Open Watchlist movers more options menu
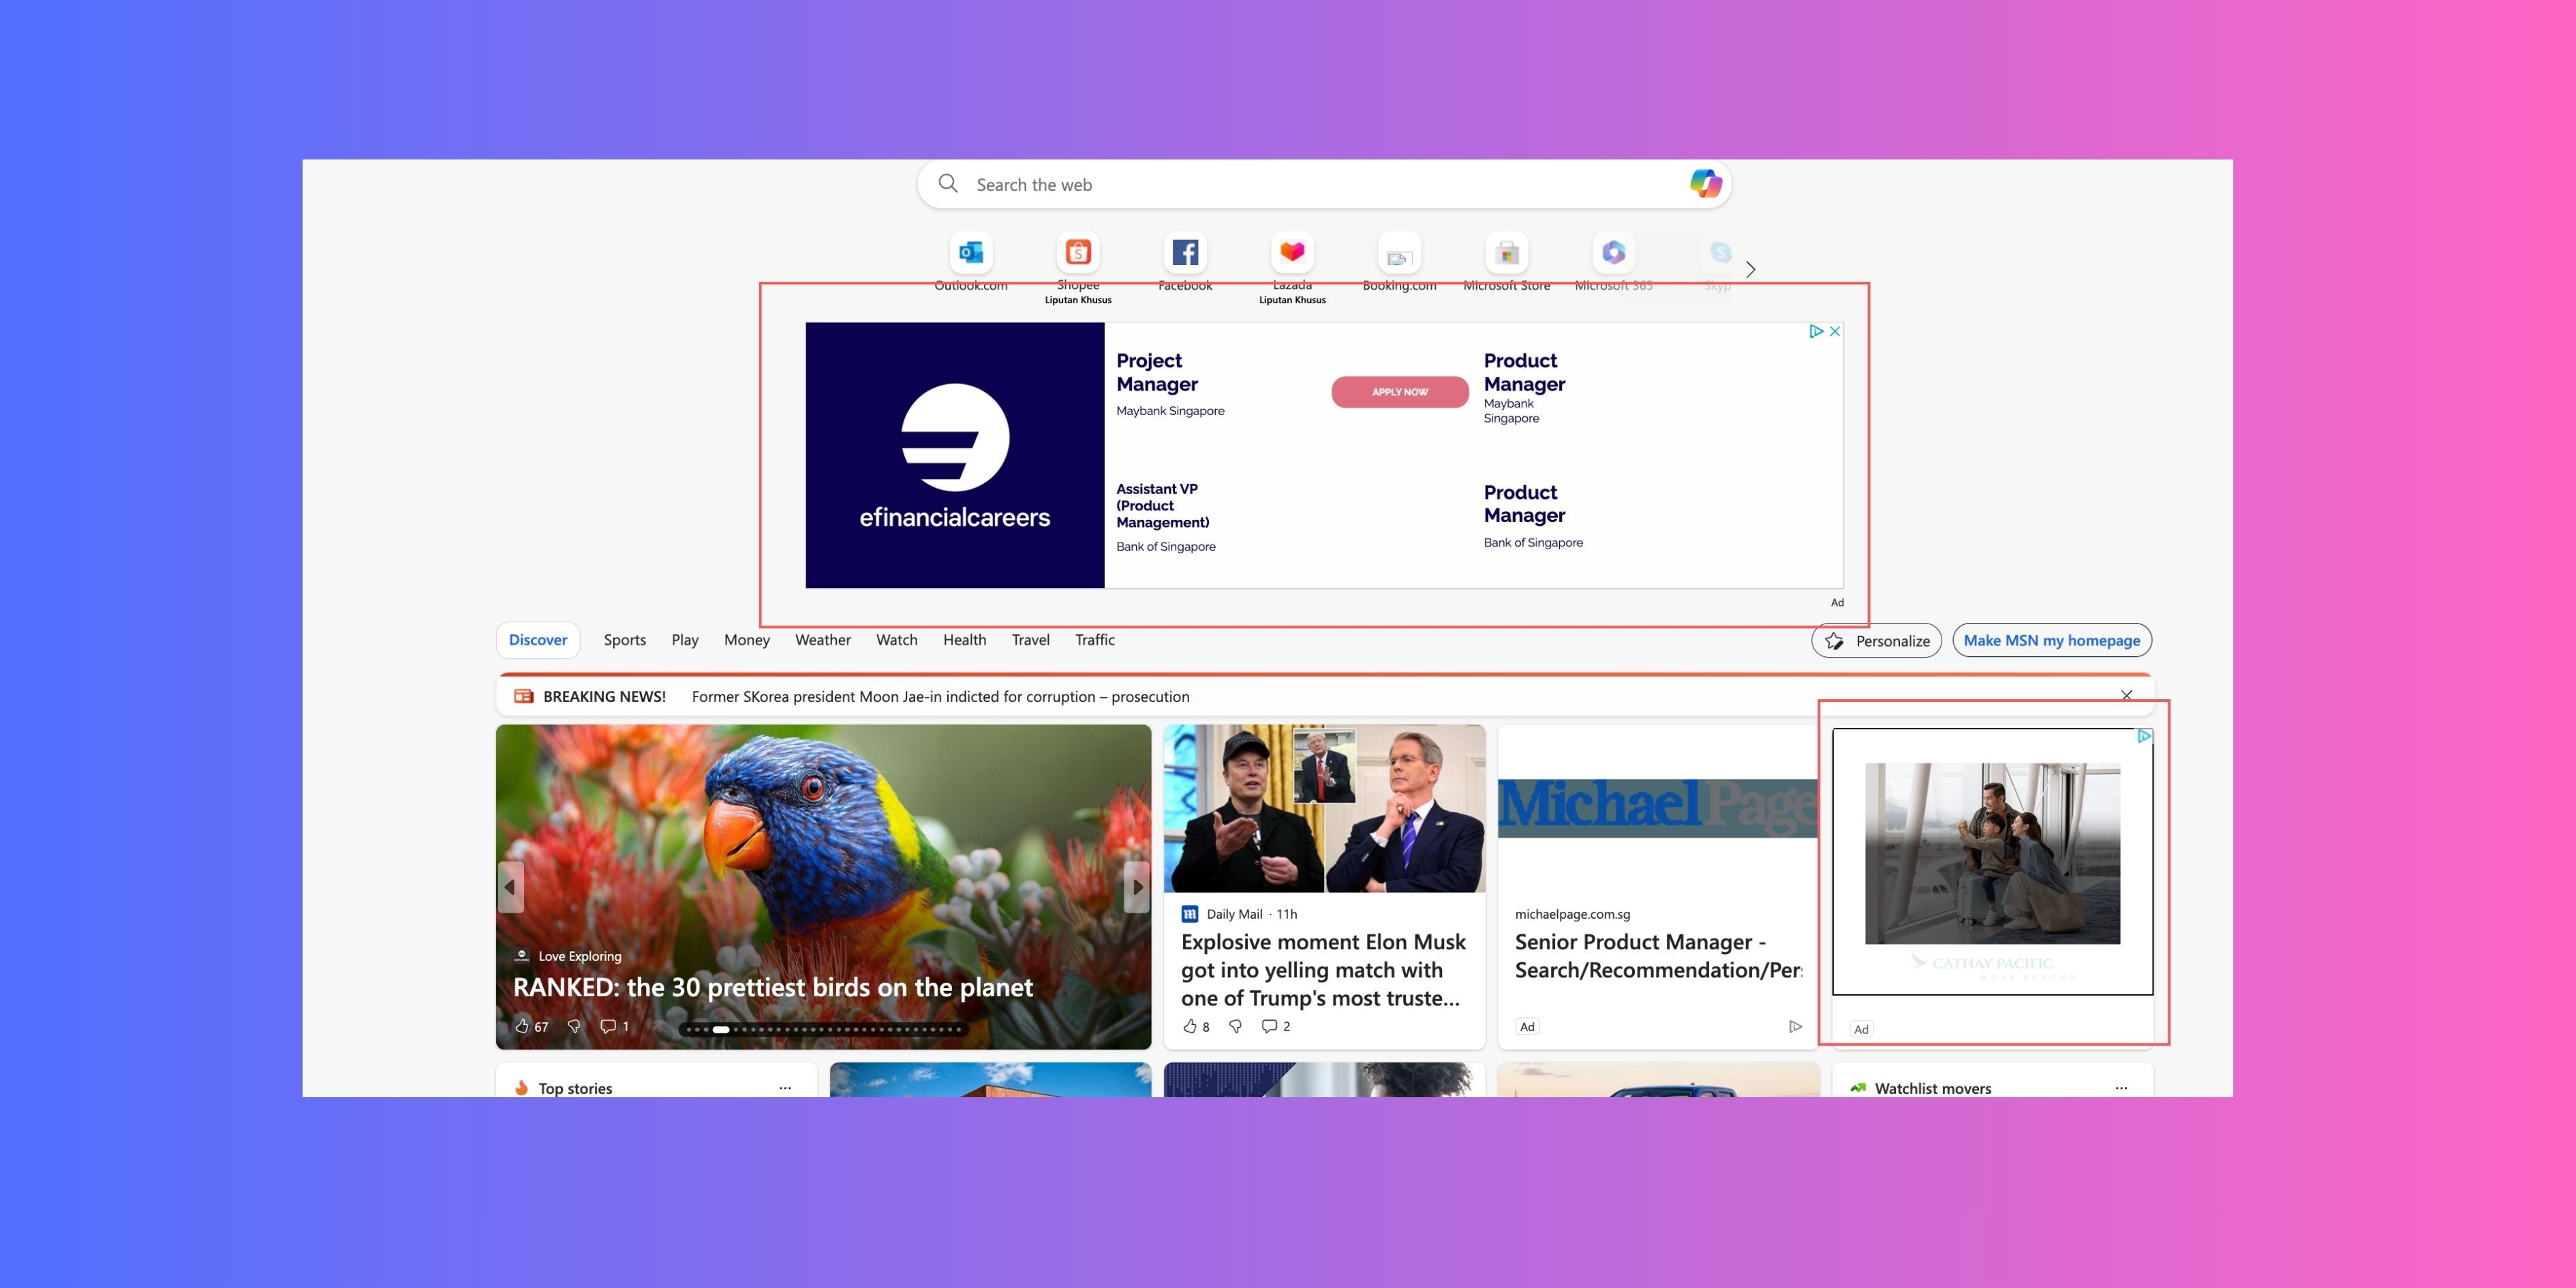2576x1288 pixels. [x=2121, y=1088]
